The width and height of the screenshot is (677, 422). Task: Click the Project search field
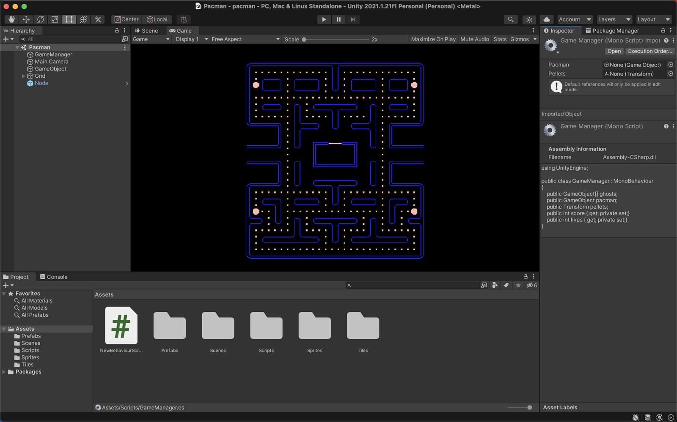click(x=413, y=285)
